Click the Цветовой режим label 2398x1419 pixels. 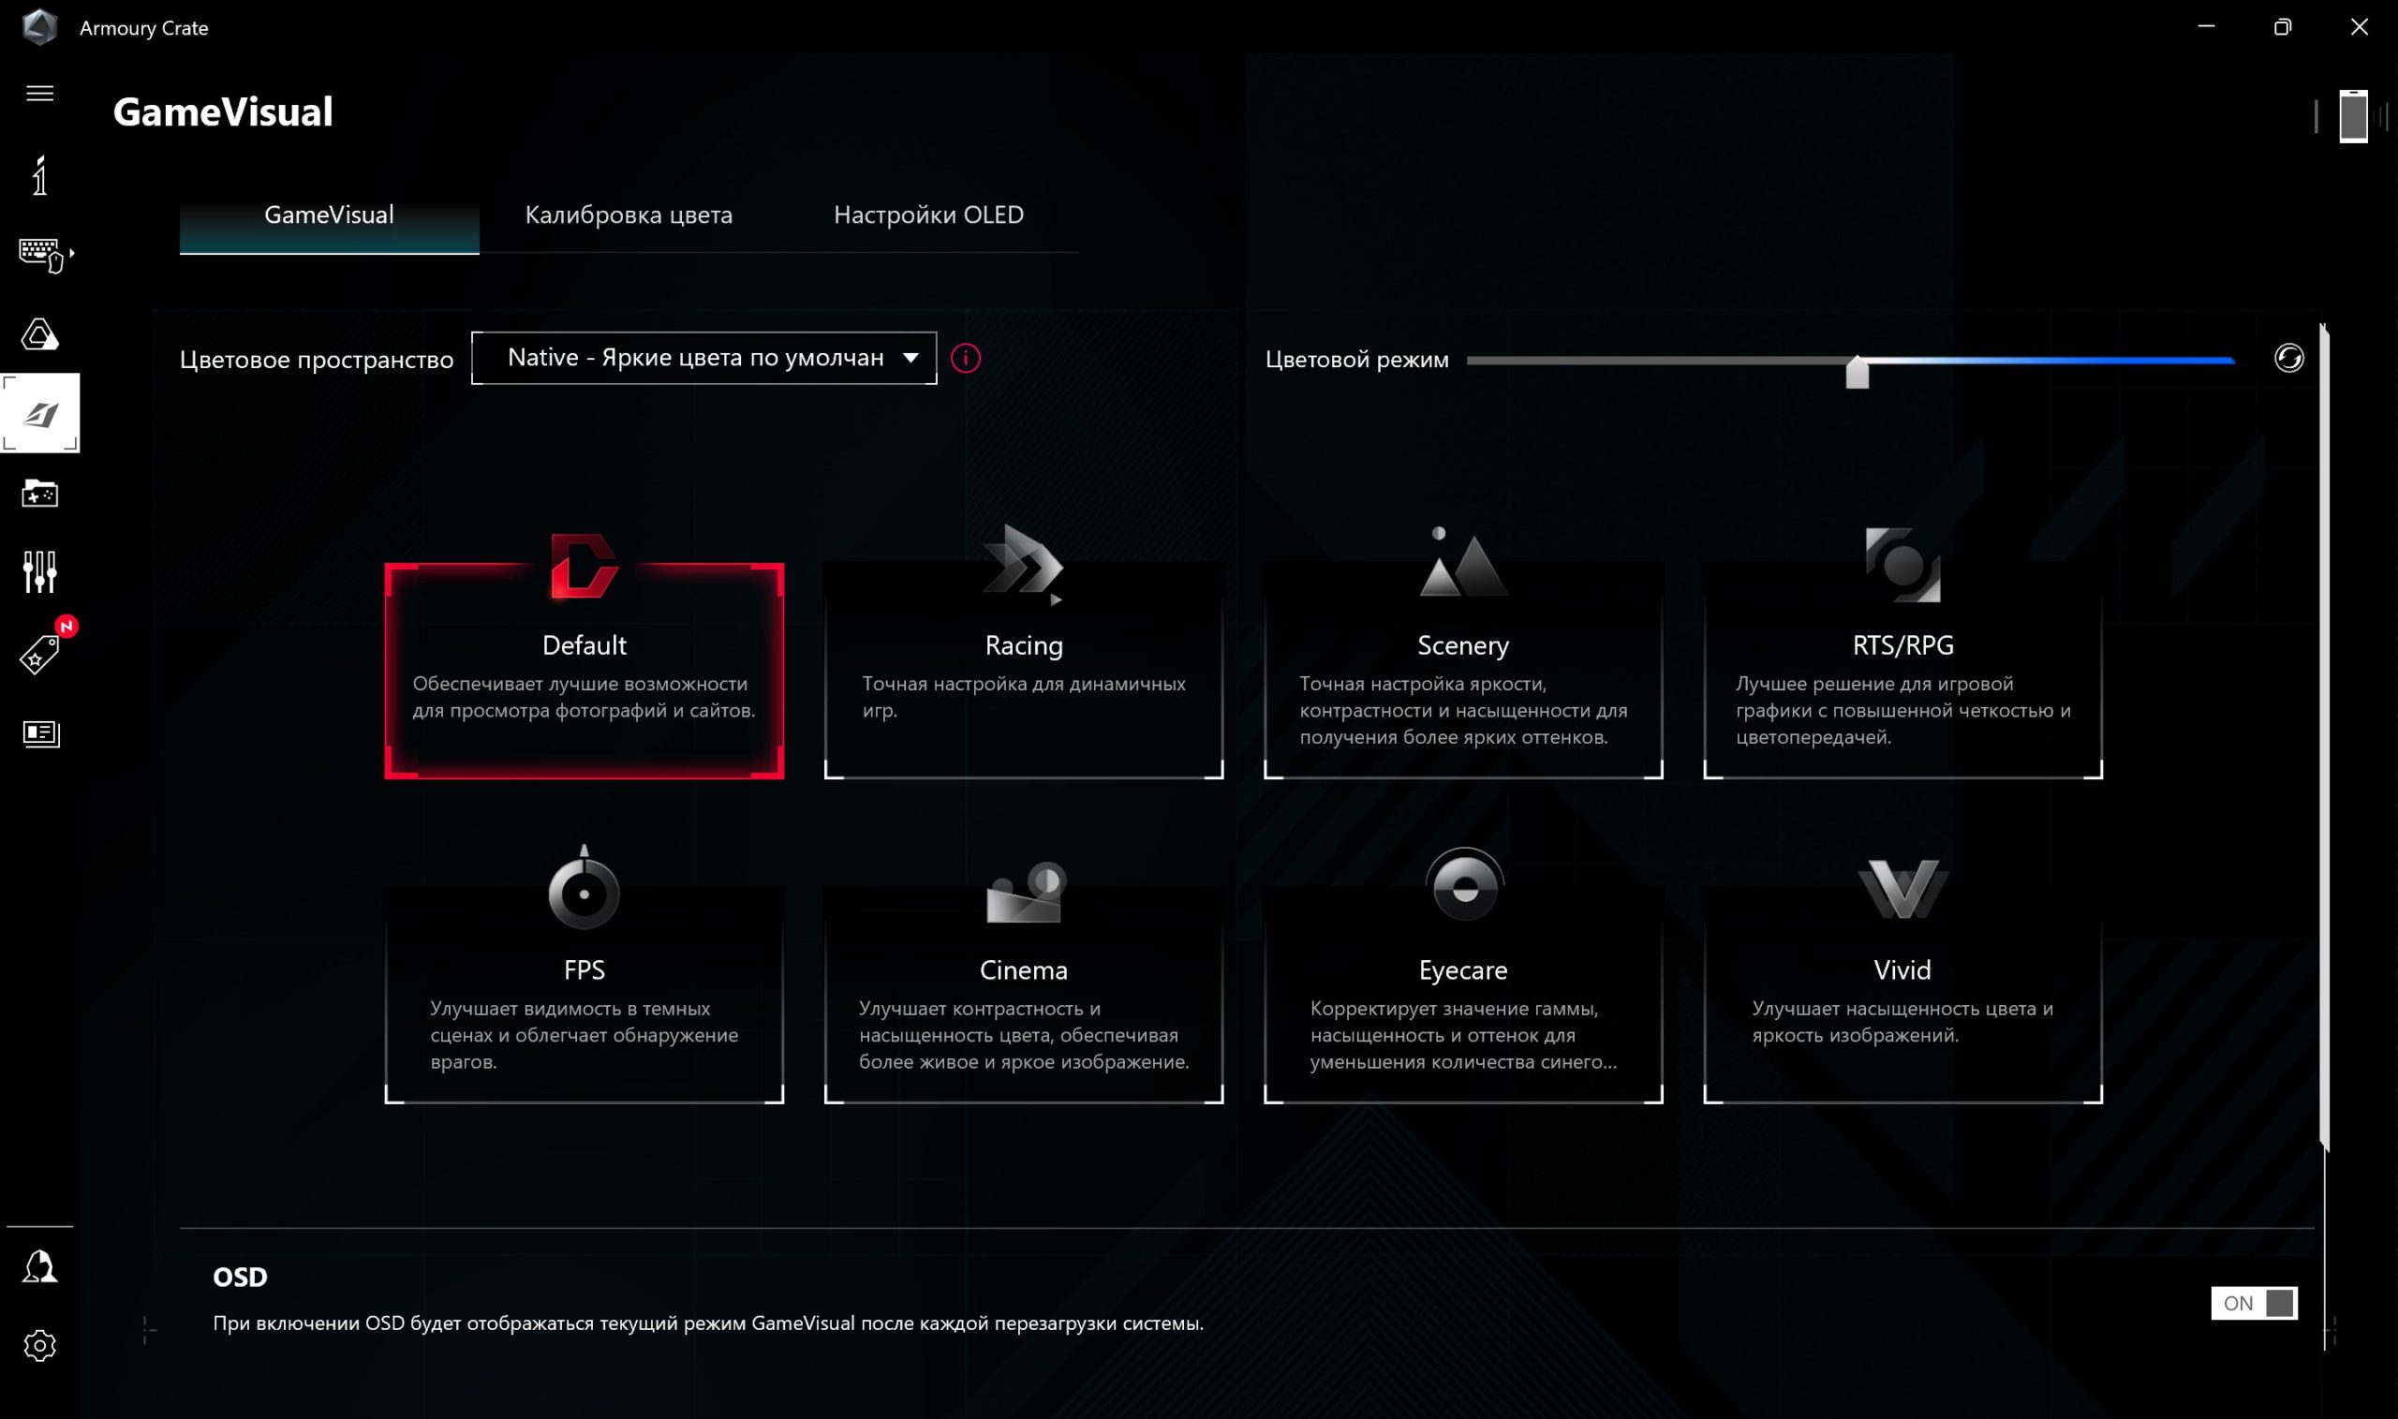(1356, 360)
